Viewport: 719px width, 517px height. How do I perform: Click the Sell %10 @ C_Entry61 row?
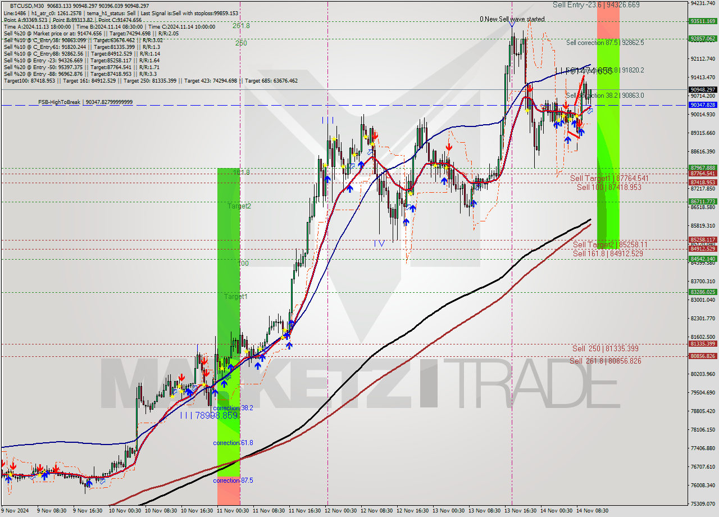point(82,47)
